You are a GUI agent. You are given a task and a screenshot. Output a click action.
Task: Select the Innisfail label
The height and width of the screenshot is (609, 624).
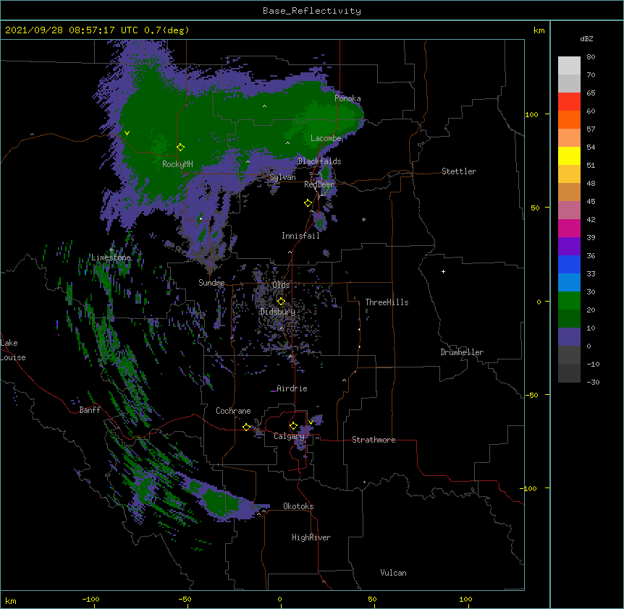pyautogui.click(x=300, y=236)
